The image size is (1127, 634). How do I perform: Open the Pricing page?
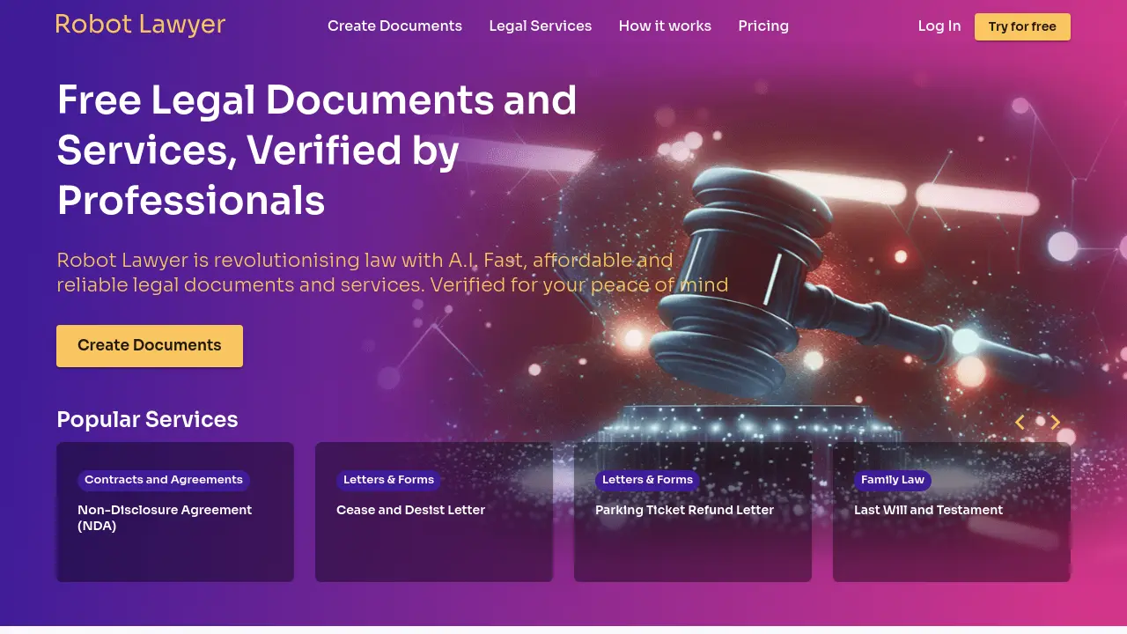(x=762, y=26)
